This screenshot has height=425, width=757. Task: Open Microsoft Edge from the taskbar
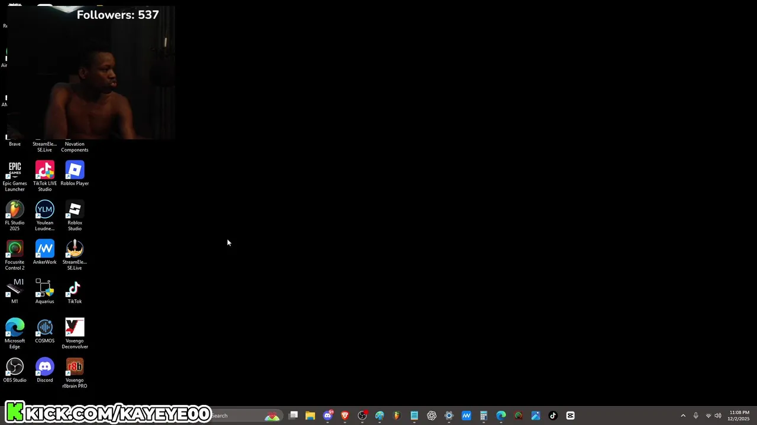coord(501,416)
